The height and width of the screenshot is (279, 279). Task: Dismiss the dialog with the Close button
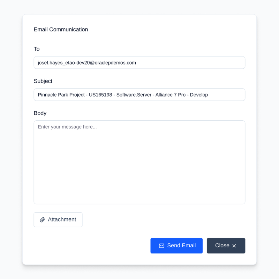[x=226, y=246]
